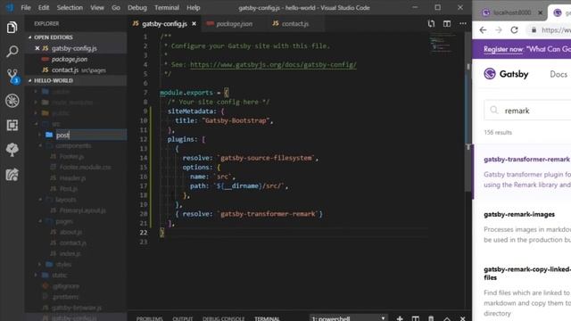The width and height of the screenshot is (571, 321).
Task: Expand the styles folder
Action: tap(39, 264)
